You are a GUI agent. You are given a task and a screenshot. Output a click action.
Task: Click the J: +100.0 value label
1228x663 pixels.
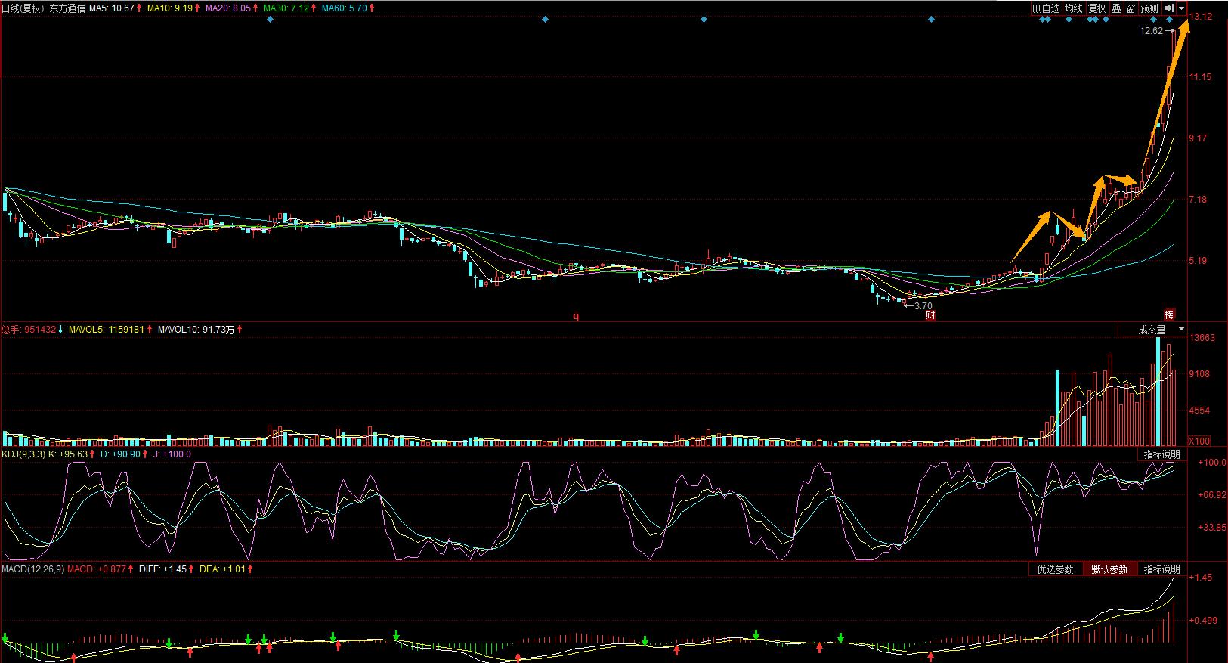click(172, 454)
